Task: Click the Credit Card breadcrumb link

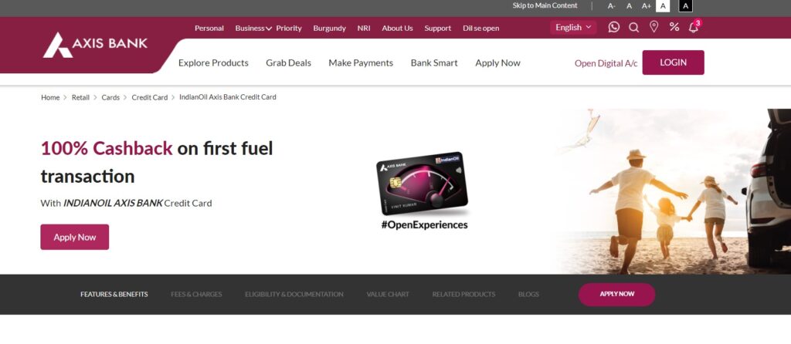Action: (x=149, y=98)
